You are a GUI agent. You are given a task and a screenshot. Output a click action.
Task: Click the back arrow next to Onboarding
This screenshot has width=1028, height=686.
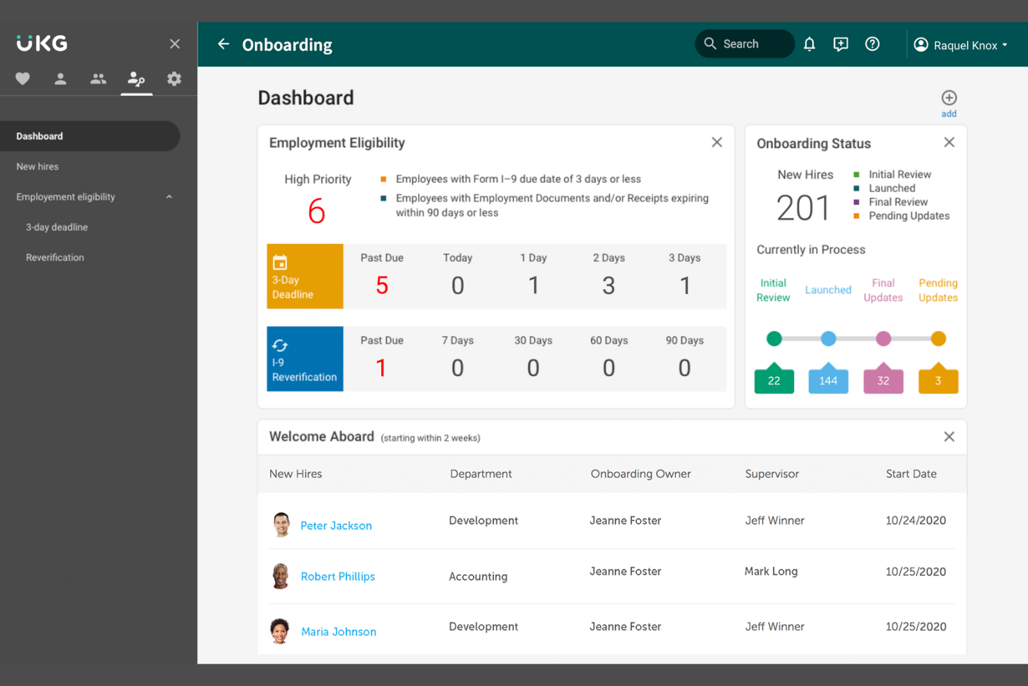click(x=223, y=44)
